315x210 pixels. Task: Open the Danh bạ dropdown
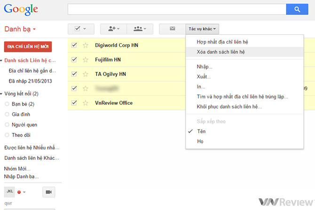[20, 29]
